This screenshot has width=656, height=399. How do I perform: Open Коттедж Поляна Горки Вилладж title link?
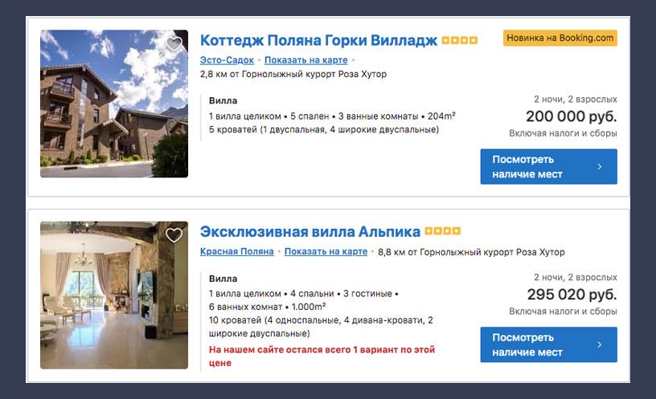click(x=318, y=40)
